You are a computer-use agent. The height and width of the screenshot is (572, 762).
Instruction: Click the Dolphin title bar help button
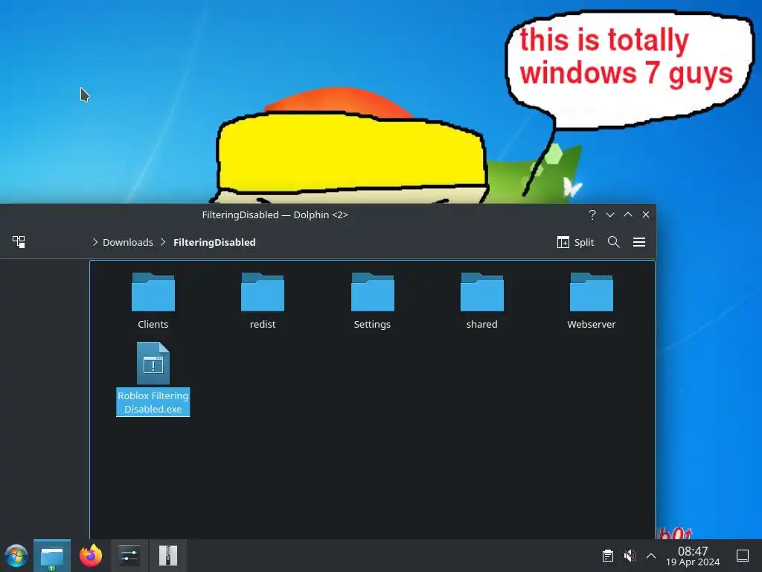592,214
